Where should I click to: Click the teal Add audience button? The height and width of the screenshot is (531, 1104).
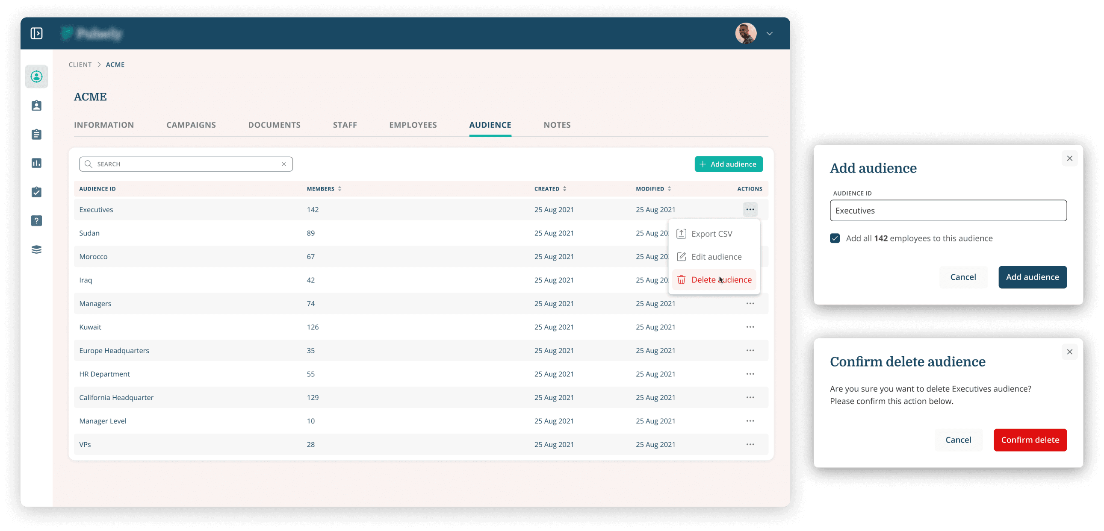point(728,164)
